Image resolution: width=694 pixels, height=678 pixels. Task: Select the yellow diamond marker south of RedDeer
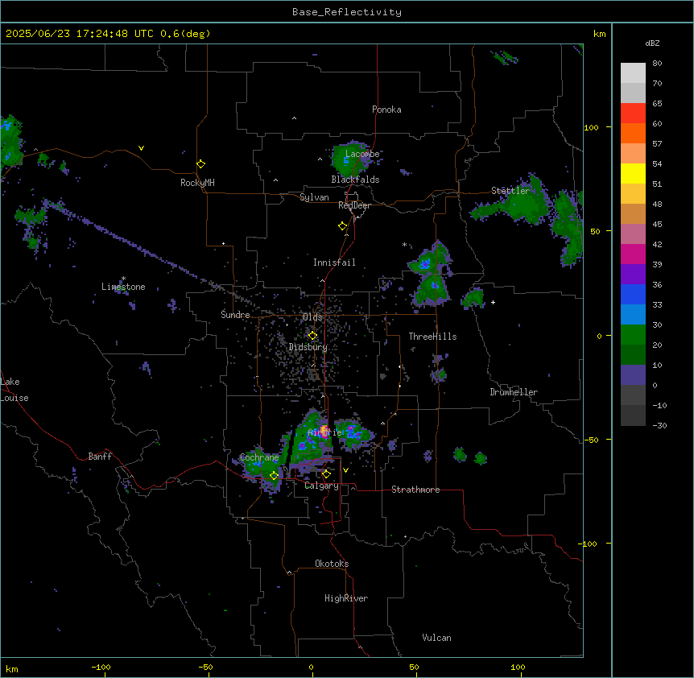pos(343,226)
